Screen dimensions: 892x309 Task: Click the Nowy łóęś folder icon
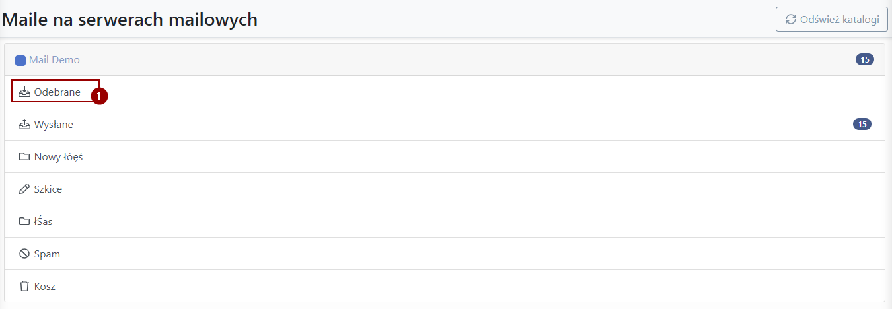click(24, 157)
